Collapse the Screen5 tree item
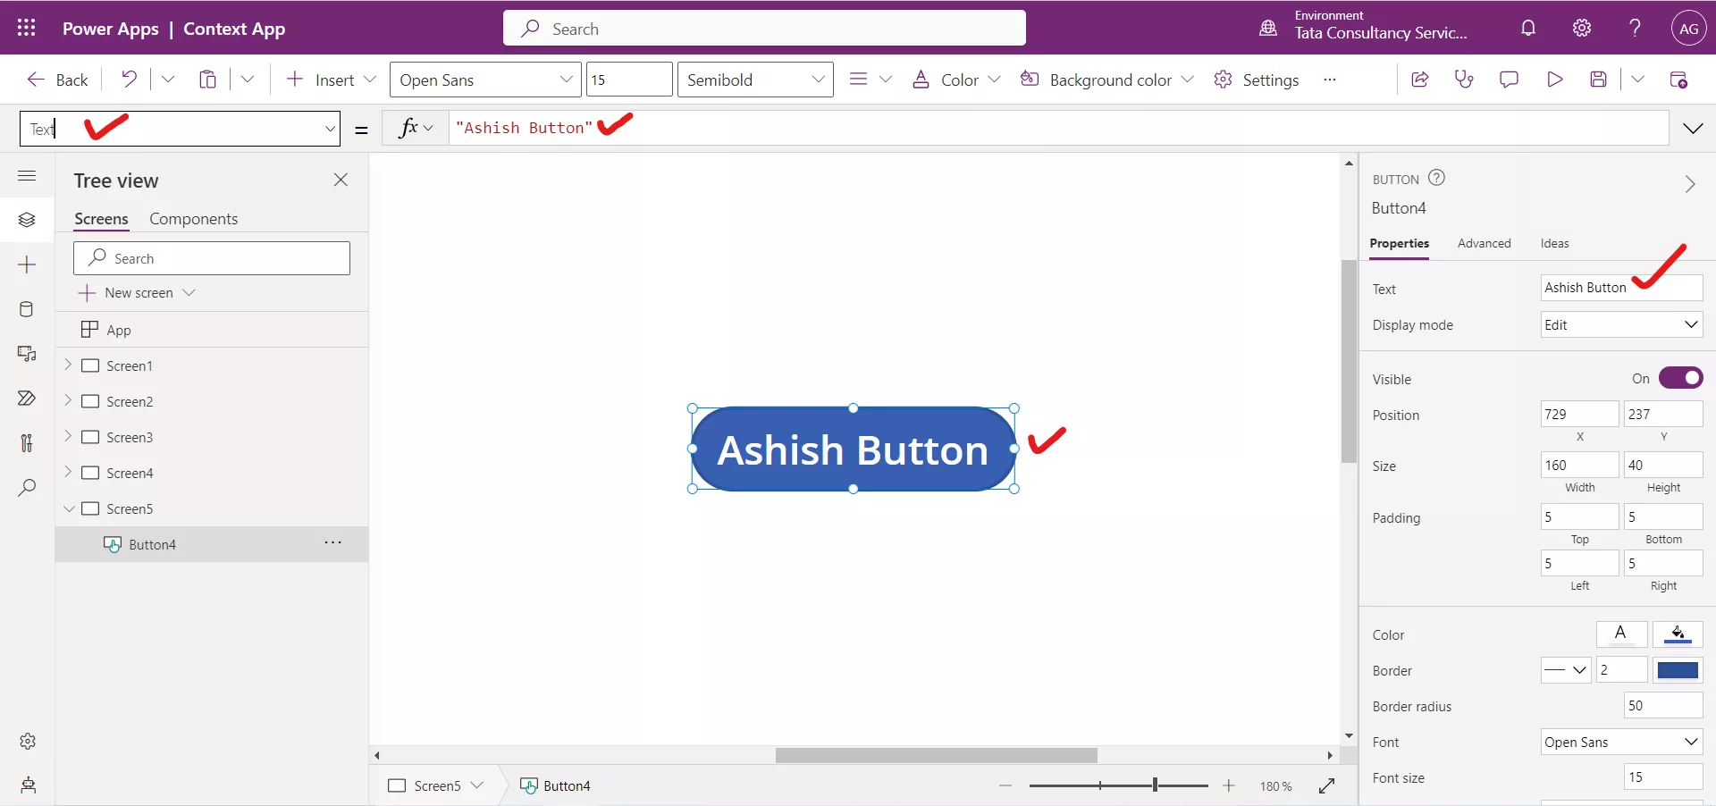The height and width of the screenshot is (806, 1716). [x=69, y=508]
